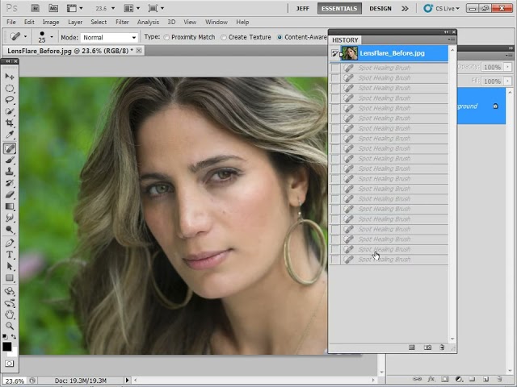
Task: Launch Adobe Bridge from application bar
Action: (x=36, y=8)
